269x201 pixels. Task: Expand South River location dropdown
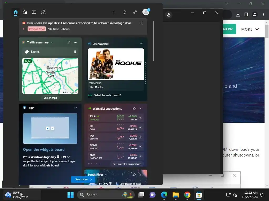pyautogui.click(x=106, y=175)
